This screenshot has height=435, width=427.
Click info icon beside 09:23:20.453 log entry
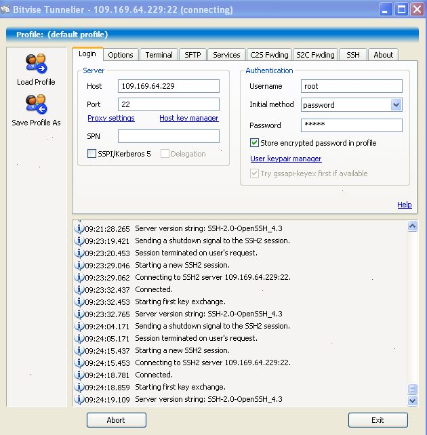pos(79,253)
